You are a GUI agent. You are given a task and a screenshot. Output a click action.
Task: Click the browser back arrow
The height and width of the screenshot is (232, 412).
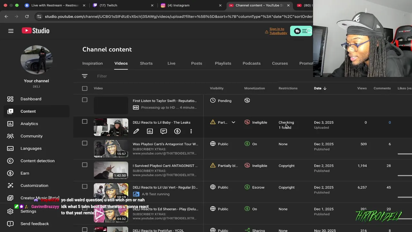click(6, 16)
